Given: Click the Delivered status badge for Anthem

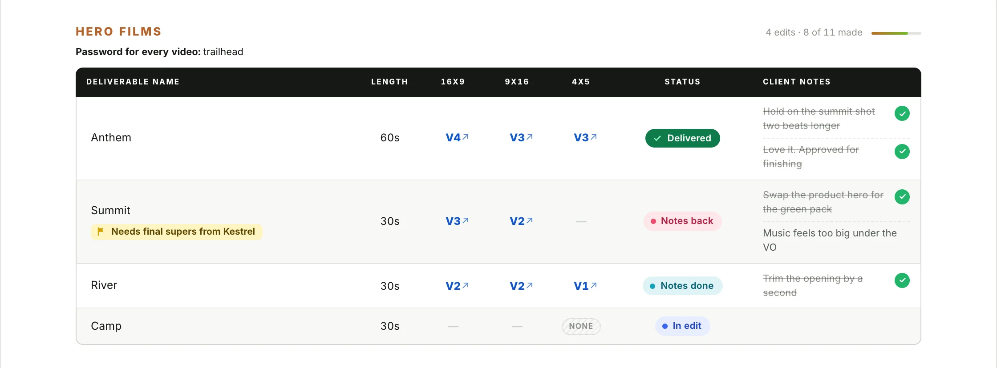Looking at the screenshot, I should click(683, 138).
